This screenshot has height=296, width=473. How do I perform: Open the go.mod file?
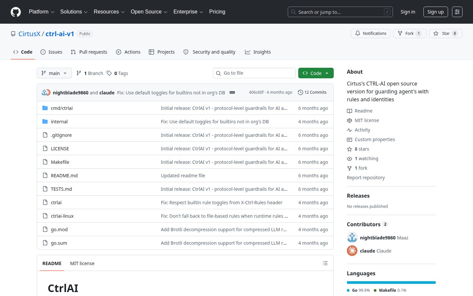click(x=59, y=230)
